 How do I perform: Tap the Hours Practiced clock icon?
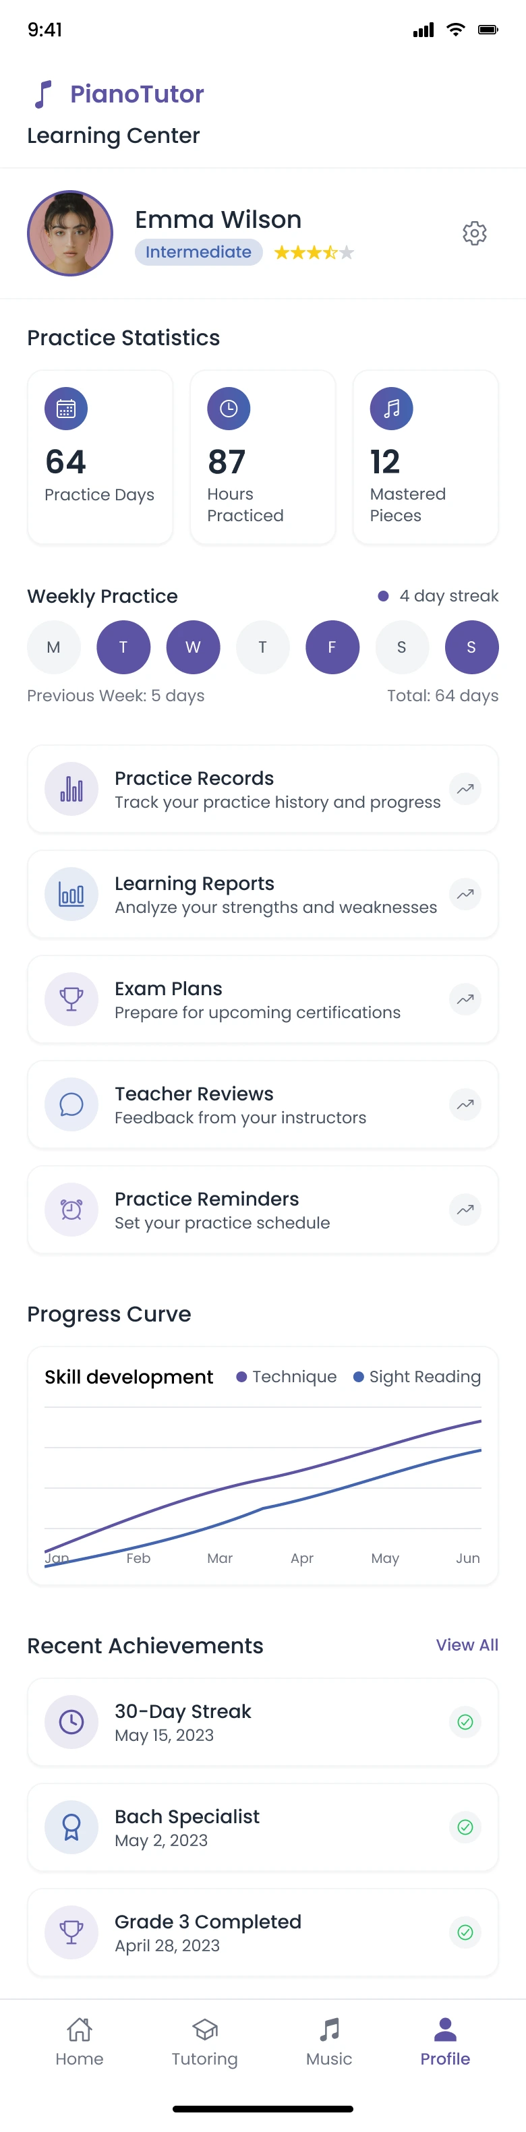(229, 409)
